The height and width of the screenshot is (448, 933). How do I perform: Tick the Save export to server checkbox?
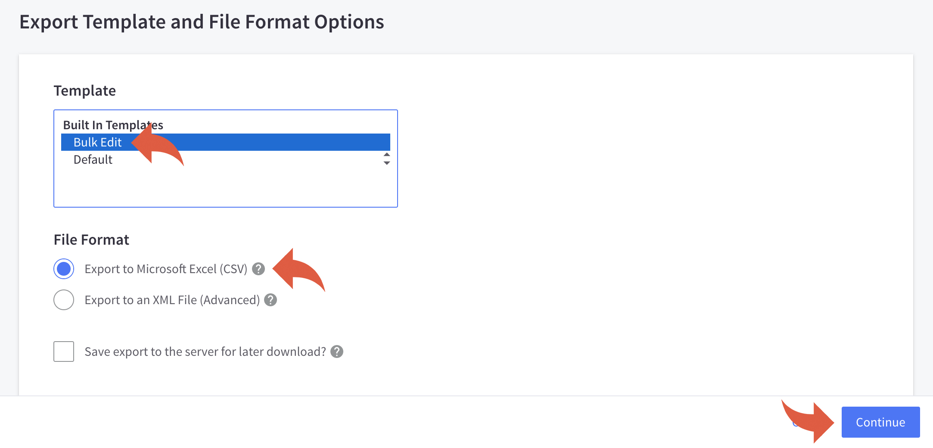64,352
